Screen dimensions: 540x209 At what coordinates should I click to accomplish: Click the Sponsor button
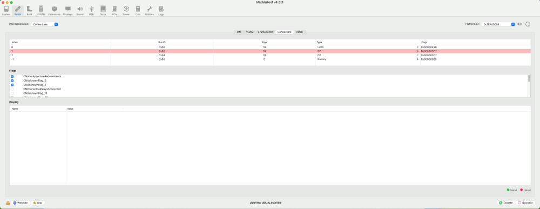525,203
